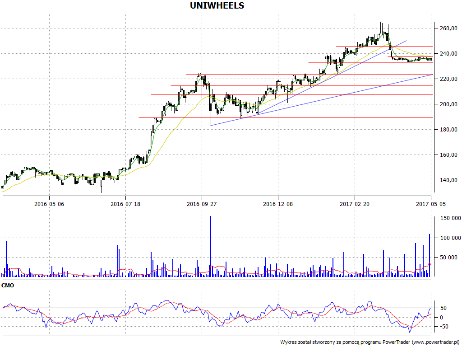Select the 140,00 price axis label
Screen dimensions: 462x347
point(448,180)
